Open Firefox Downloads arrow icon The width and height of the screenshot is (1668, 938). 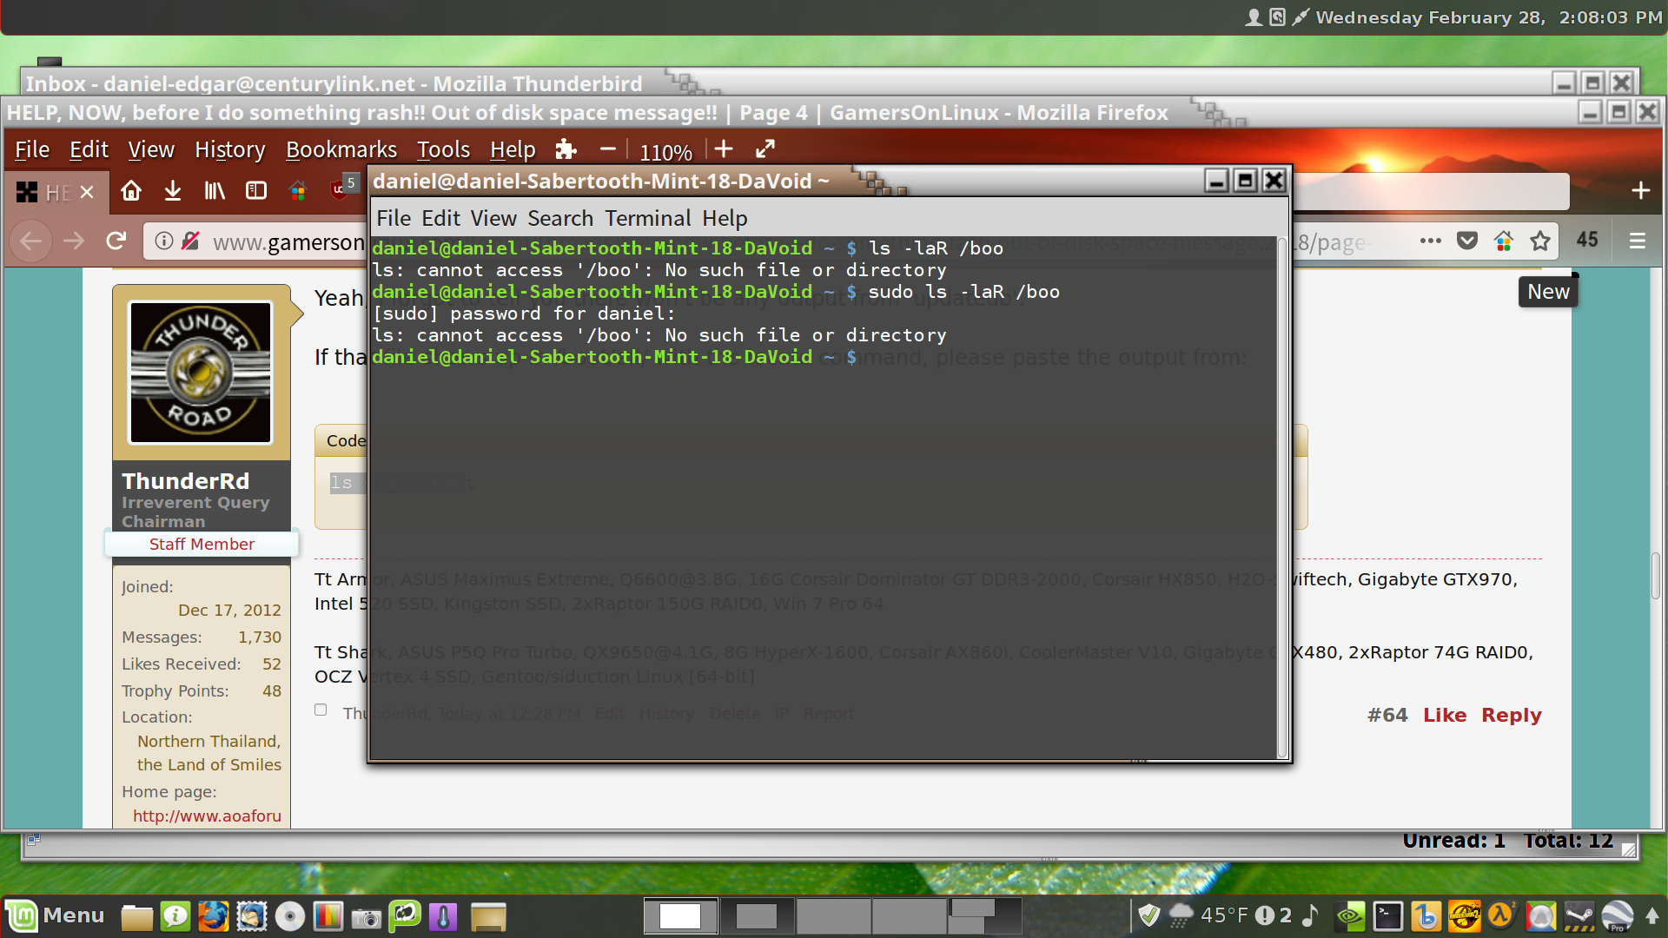173,190
